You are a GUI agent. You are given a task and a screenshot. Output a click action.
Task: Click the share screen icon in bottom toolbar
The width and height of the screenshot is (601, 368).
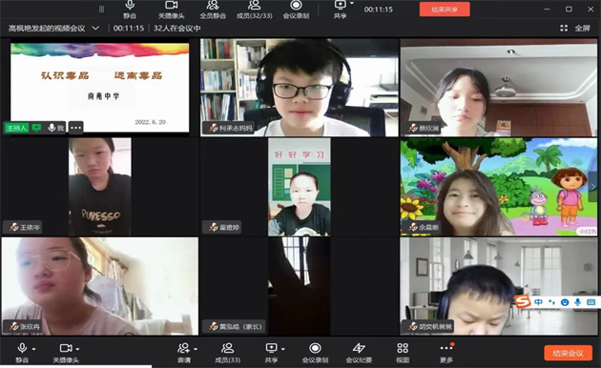coord(271,353)
